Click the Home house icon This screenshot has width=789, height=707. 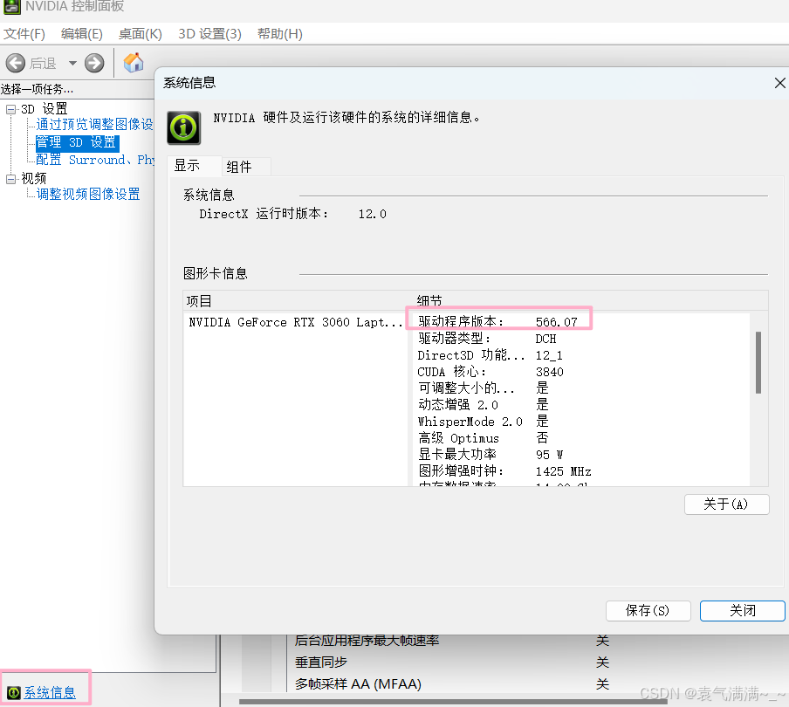134,63
